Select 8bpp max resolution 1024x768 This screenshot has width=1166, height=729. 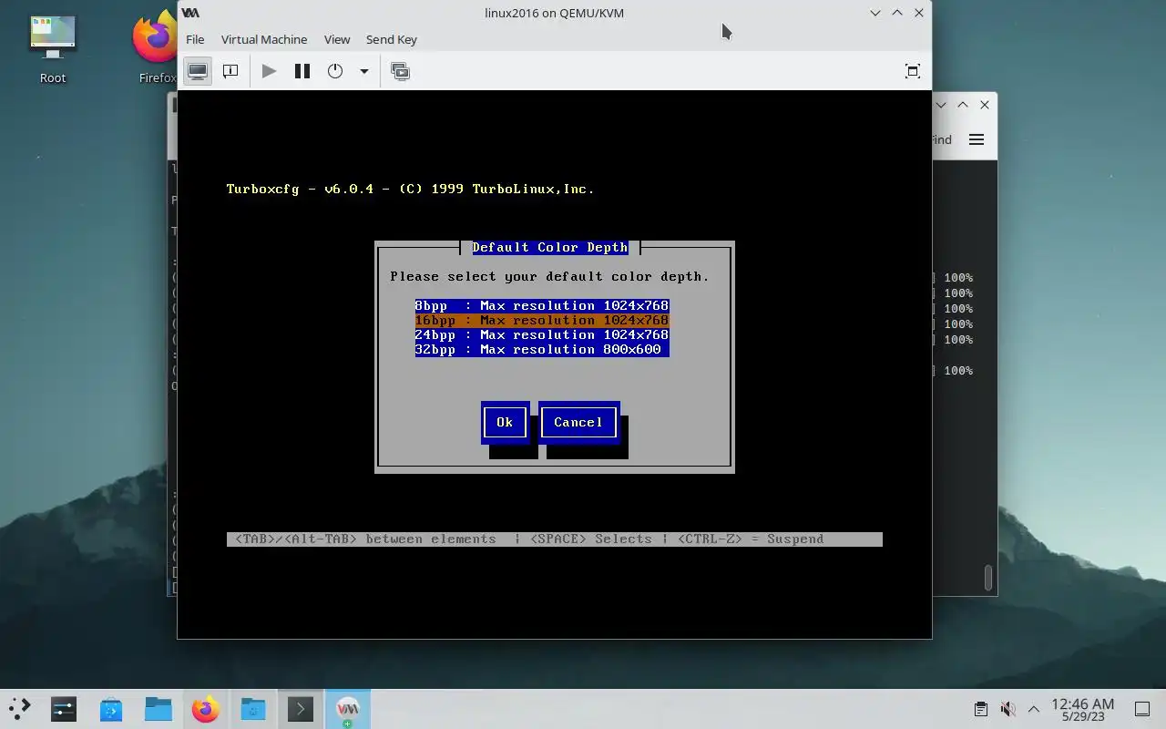click(x=542, y=305)
